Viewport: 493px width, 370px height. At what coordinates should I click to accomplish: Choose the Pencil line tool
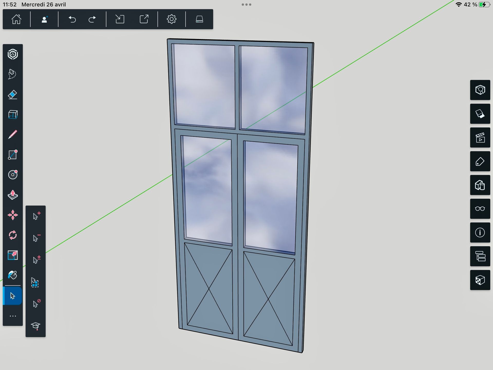pyautogui.click(x=13, y=134)
